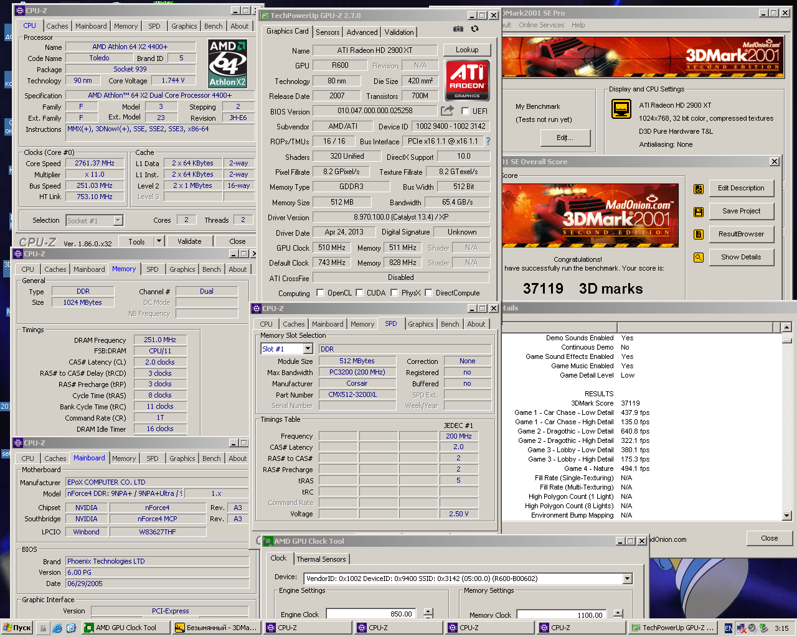Click the Bus Interface question mark icon
The width and height of the screenshot is (797, 637).
pyautogui.click(x=488, y=141)
